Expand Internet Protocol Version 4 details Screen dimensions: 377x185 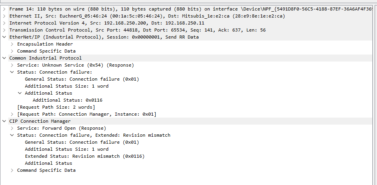[4, 23]
